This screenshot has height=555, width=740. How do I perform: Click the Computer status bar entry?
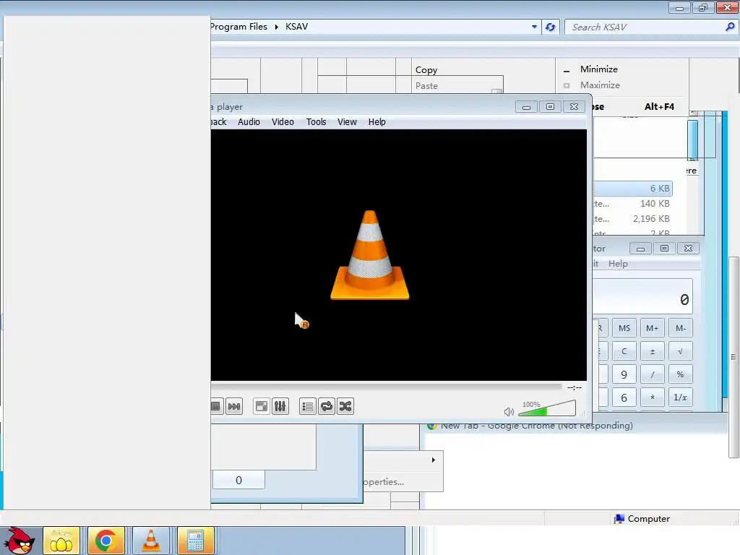pyautogui.click(x=642, y=519)
